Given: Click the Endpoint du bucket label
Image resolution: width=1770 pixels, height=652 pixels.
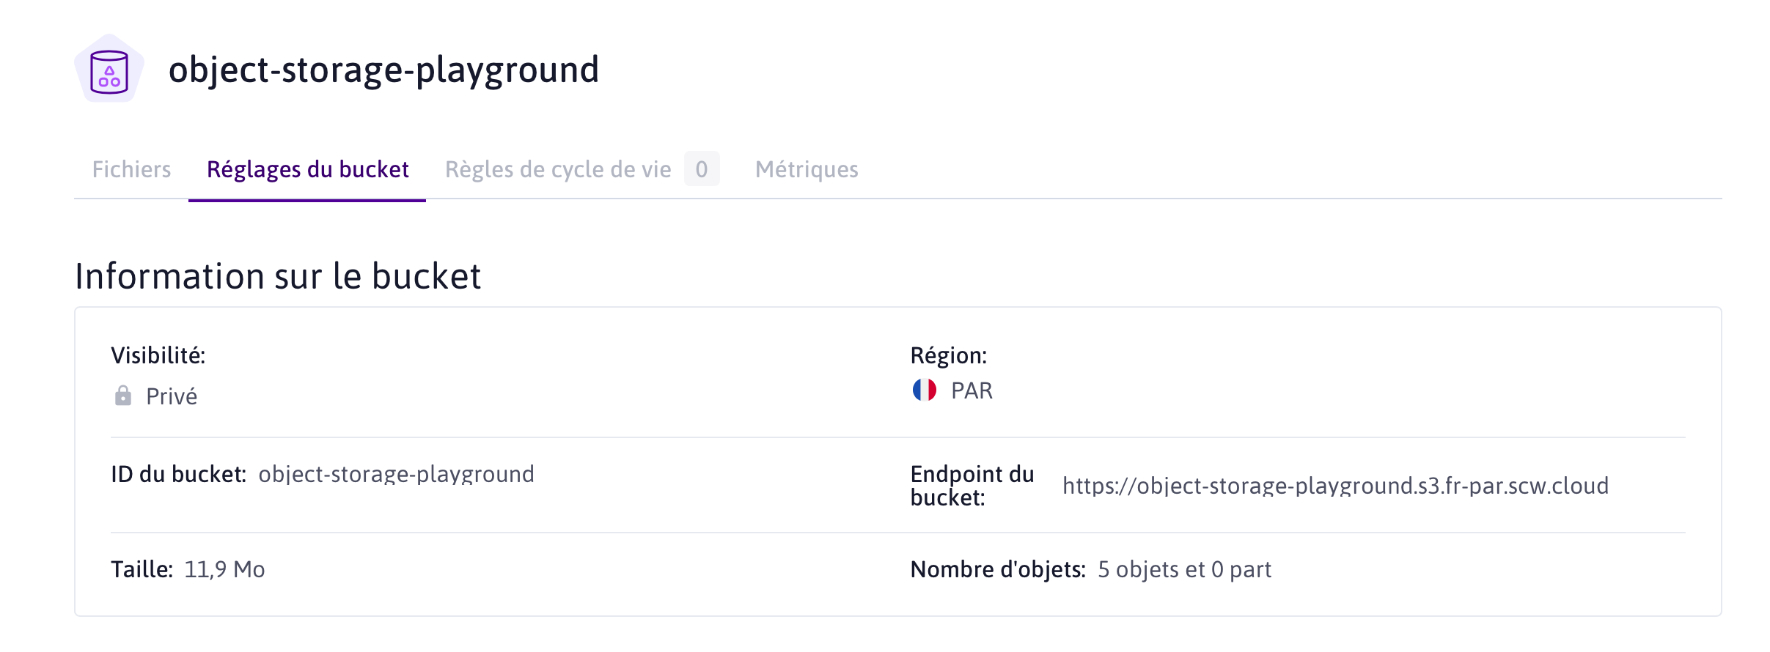Looking at the screenshot, I should pyautogui.click(x=972, y=486).
